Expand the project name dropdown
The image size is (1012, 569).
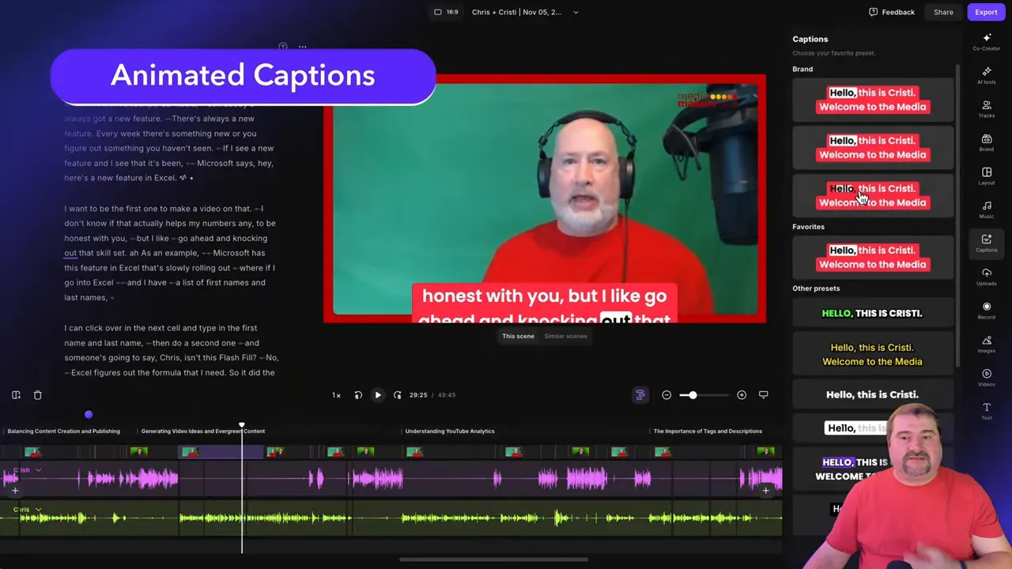coord(575,12)
